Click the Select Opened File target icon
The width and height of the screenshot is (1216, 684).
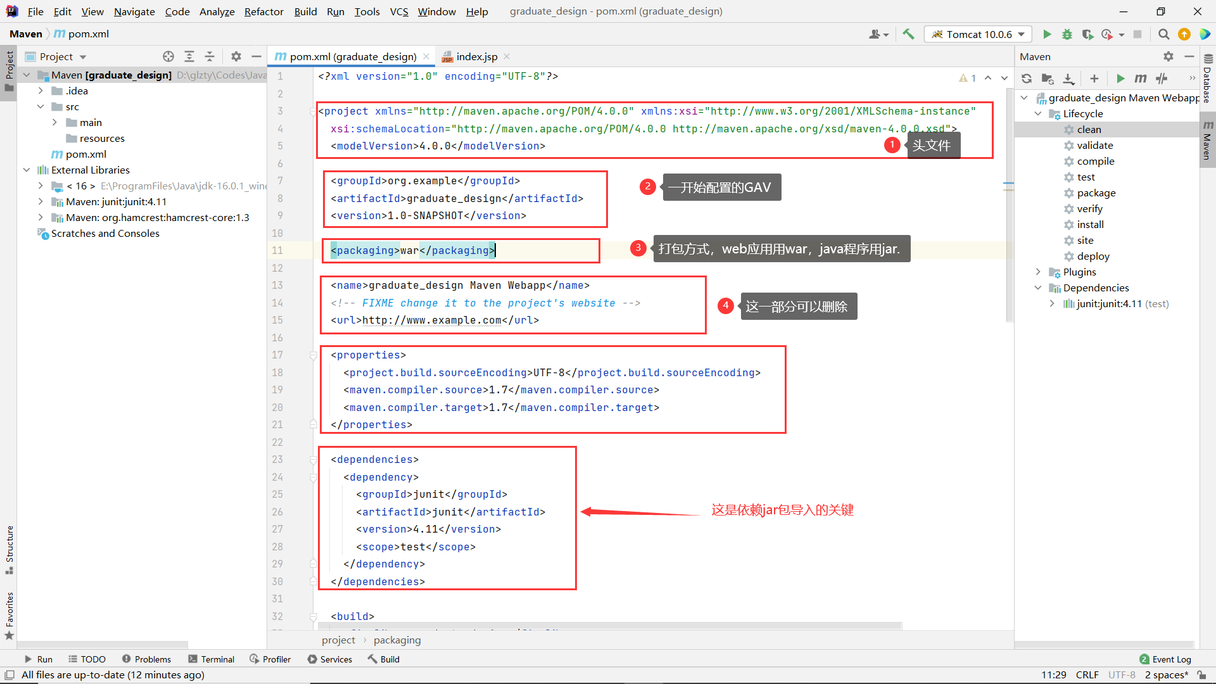[x=168, y=56]
